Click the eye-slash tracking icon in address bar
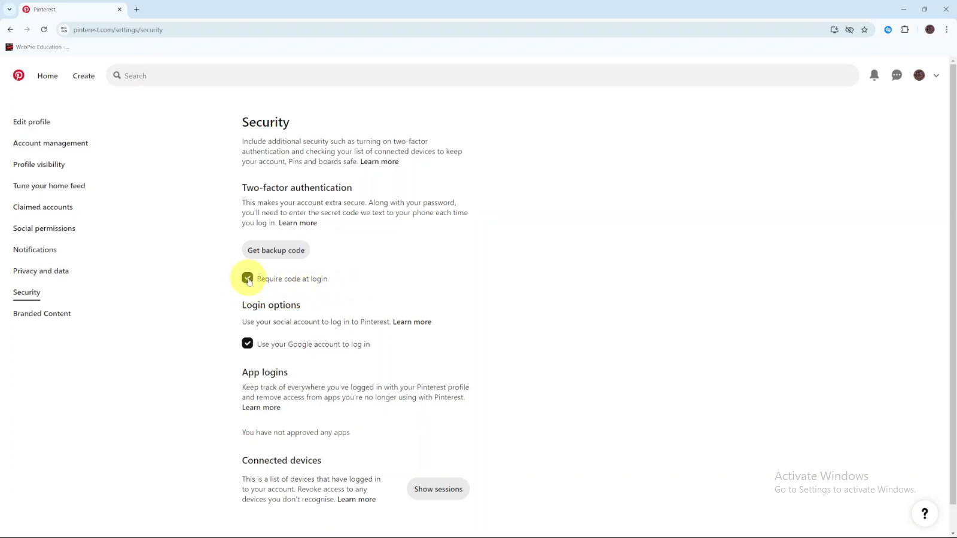The height and width of the screenshot is (538, 957). [x=849, y=29]
